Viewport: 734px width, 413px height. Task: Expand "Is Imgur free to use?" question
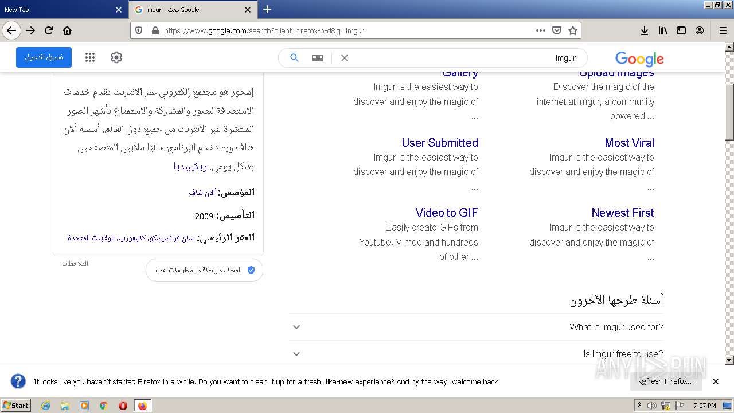(296, 354)
